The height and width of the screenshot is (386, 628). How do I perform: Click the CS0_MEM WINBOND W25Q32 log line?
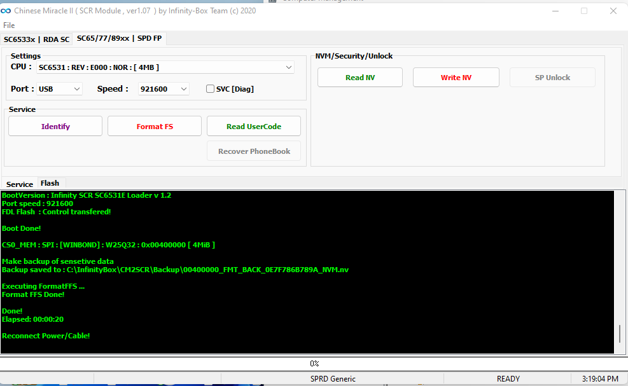point(108,245)
